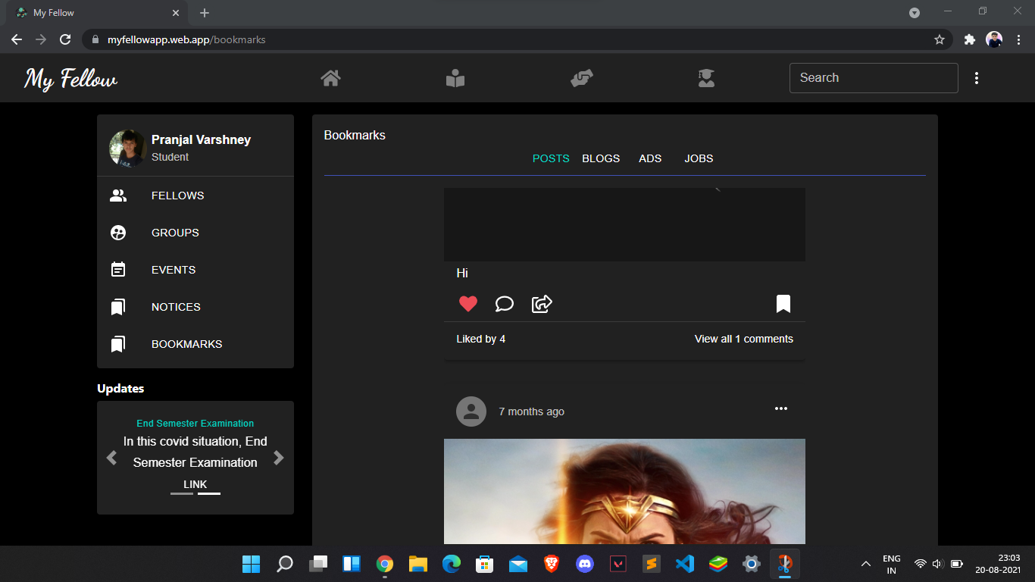Click the Search input field
The image size is (1035, 582).
coord(874,78)
